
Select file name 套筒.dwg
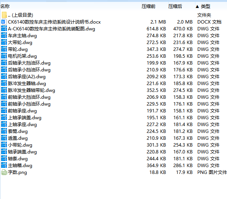pos(18,131)
